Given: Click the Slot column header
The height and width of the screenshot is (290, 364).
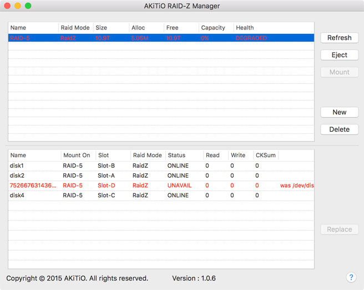Looking at the screenshot, I should point(104,155).
